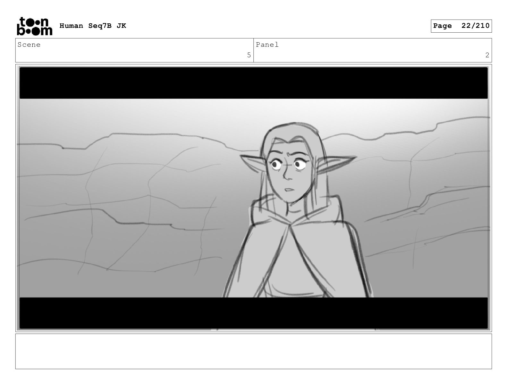This screenshot has height=392, width=508.
Task: Click scene number 5
Action: pyautogui.click(x=249, y=55)
